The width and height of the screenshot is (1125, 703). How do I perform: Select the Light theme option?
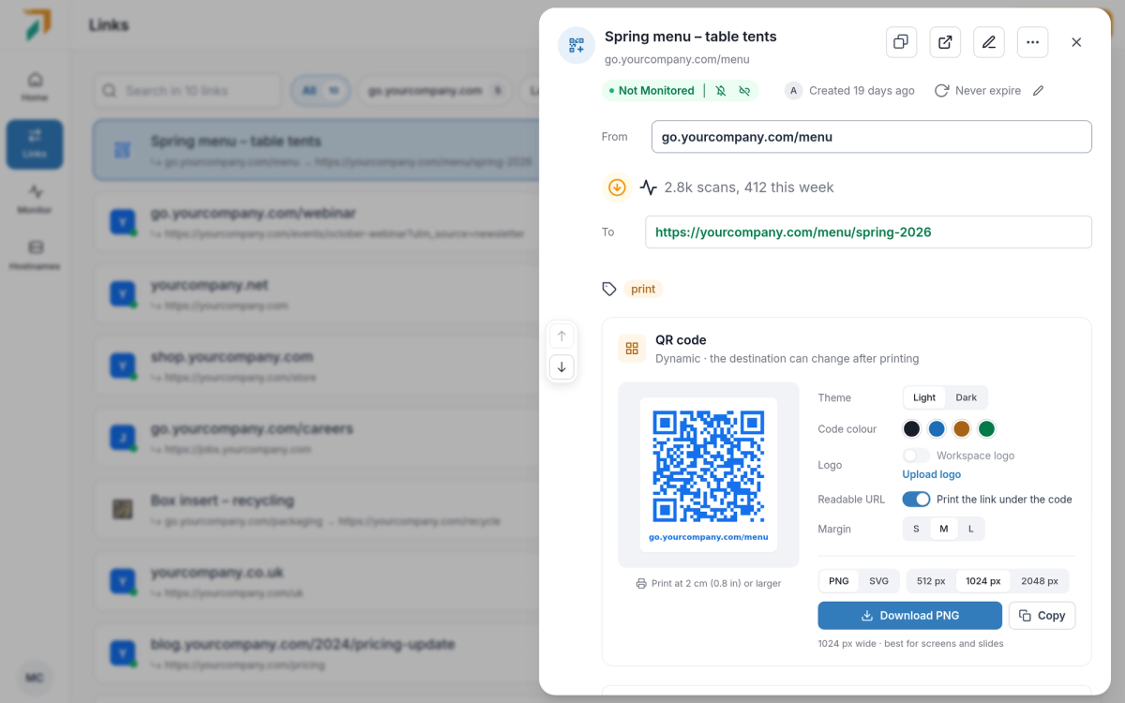(924, 397)
